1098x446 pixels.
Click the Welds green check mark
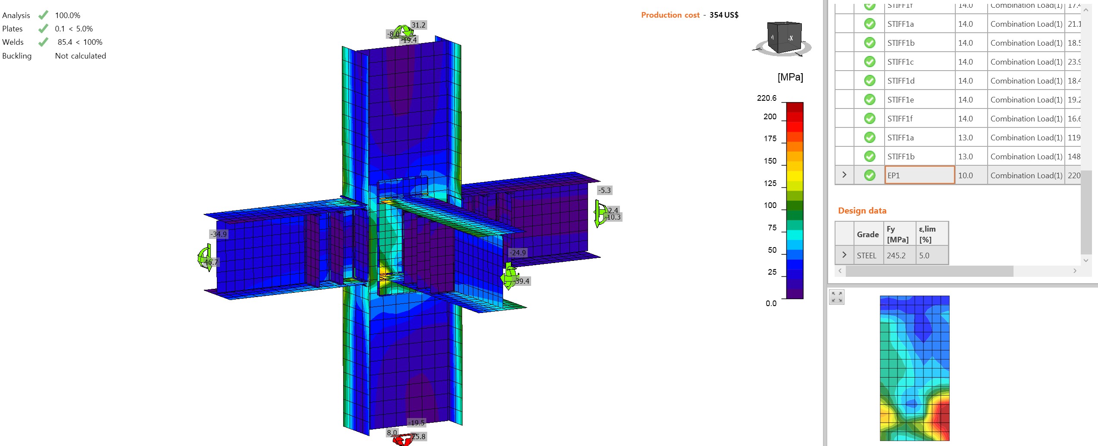click(43, 42)
